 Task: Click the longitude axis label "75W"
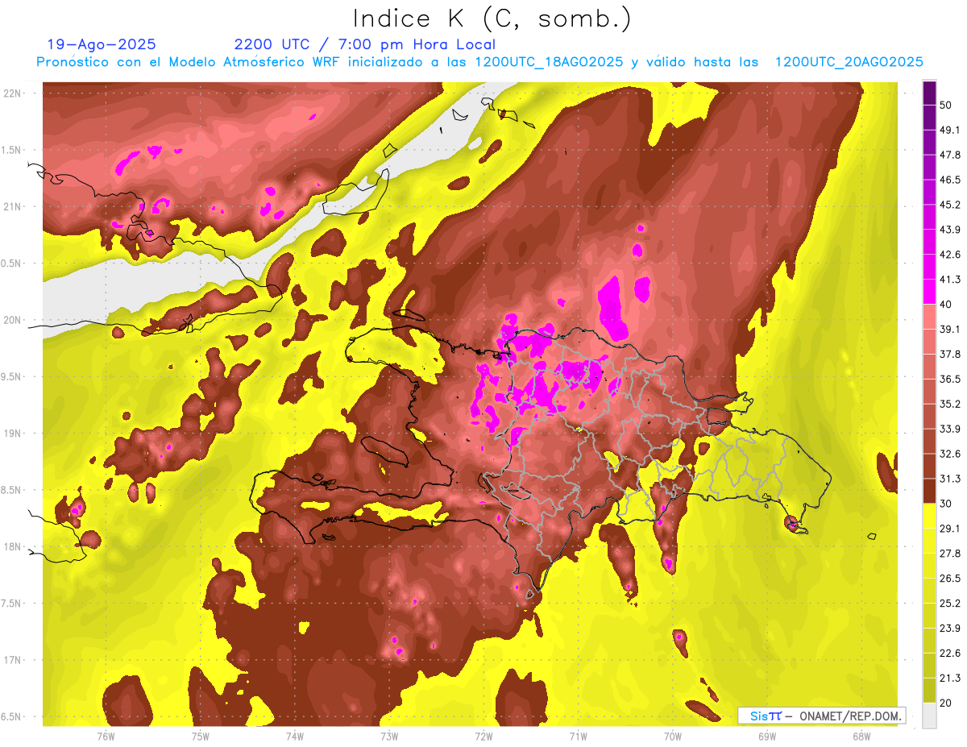tap(201, 737)
